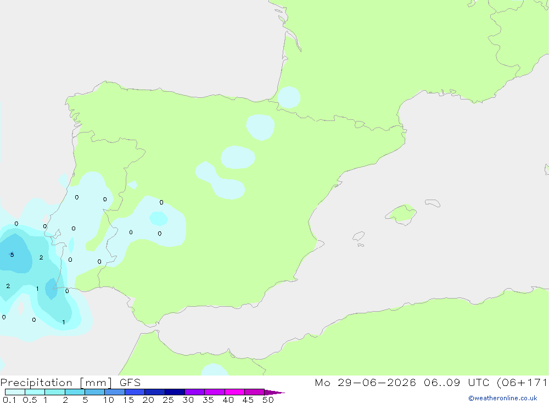Open the weatheronline.co.uk copyright link
Screen dimensions: 549x403
click(x=502, y=398)
